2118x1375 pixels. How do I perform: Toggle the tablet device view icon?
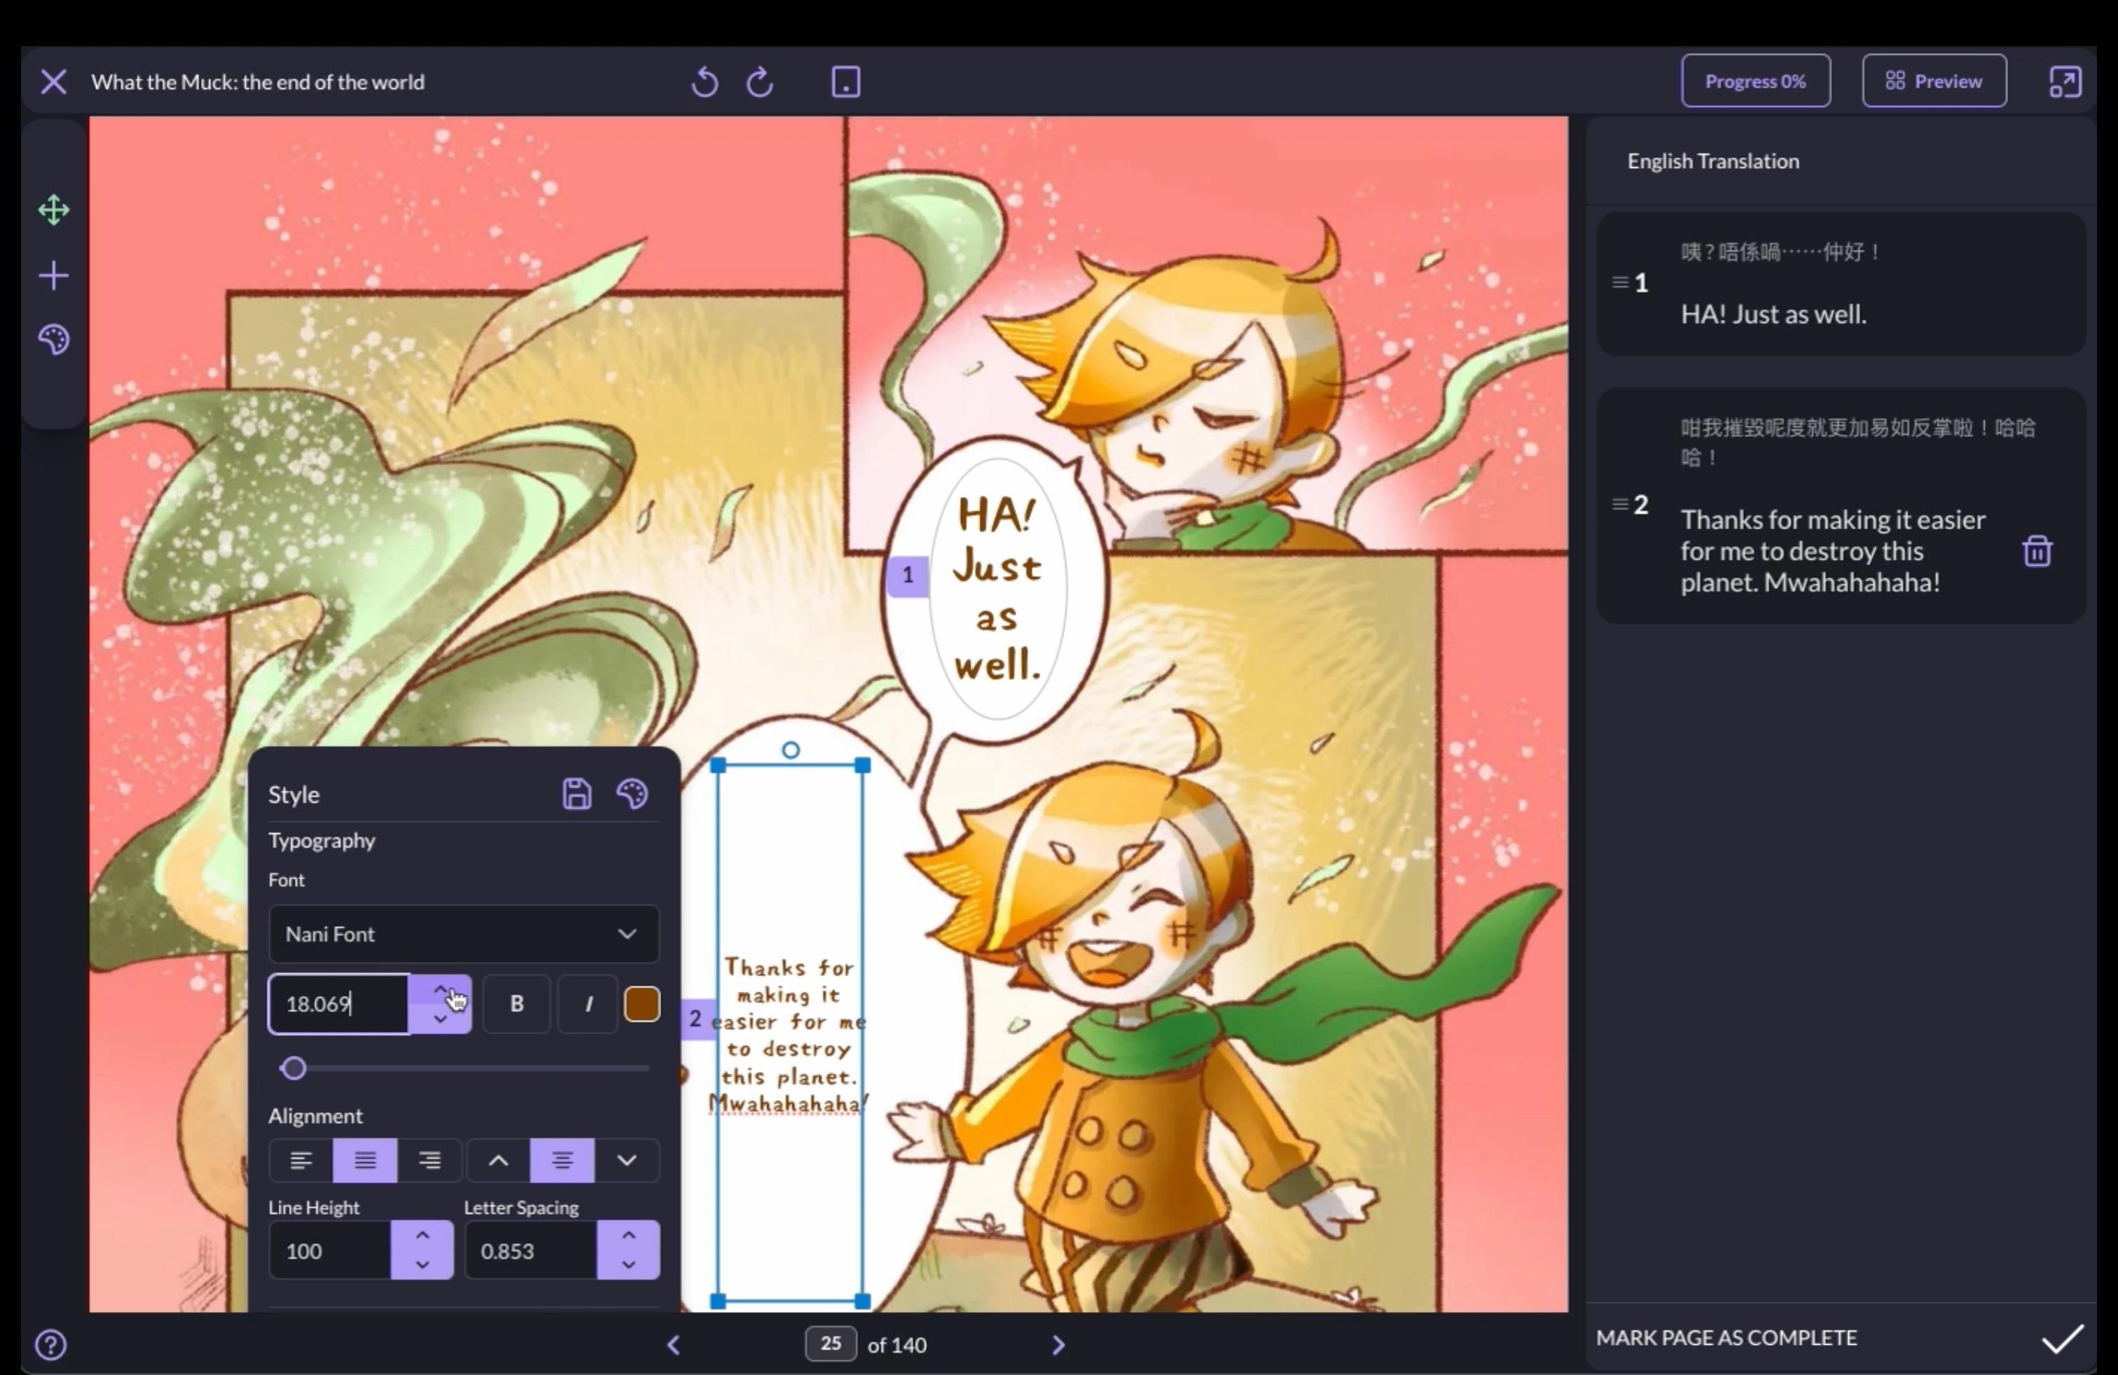point(845,82)
